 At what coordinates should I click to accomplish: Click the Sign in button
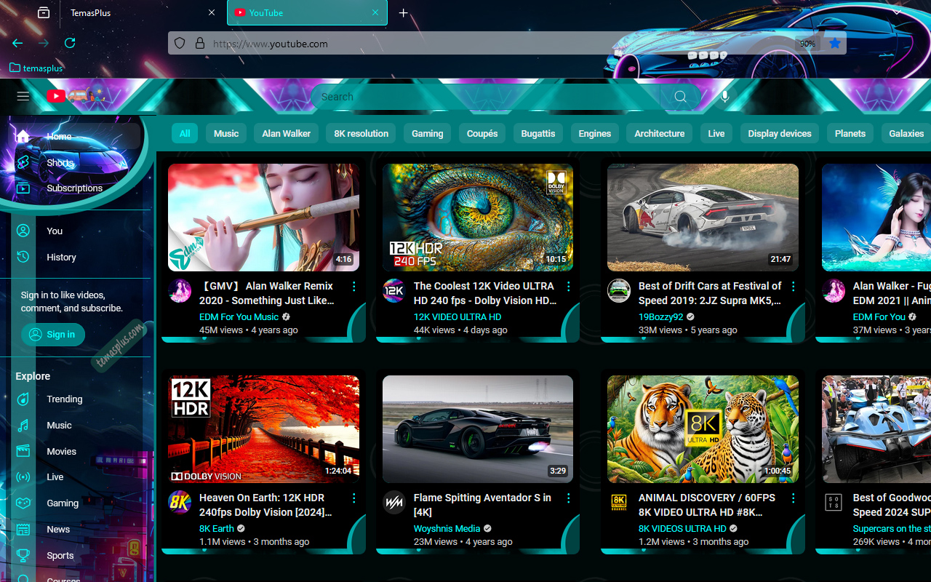(53, 335)
